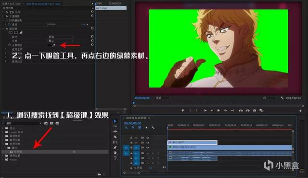Create ellipse mask in Ultra Key effect
The image size is (308, 178).
(11, 33)
